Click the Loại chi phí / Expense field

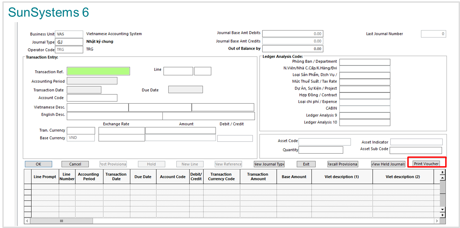[365, 102]
